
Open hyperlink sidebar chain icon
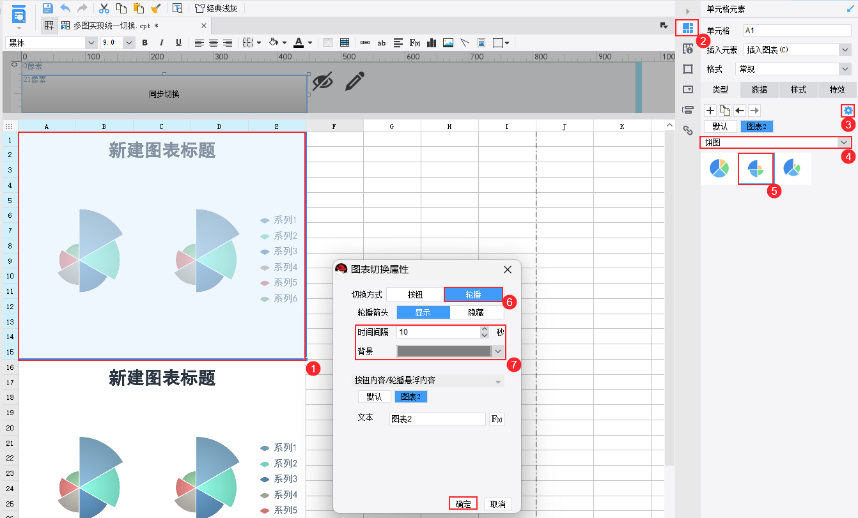[x=688, y=130]
